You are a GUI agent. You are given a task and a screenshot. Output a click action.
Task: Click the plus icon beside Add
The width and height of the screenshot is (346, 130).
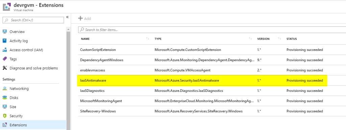point(80,19)
